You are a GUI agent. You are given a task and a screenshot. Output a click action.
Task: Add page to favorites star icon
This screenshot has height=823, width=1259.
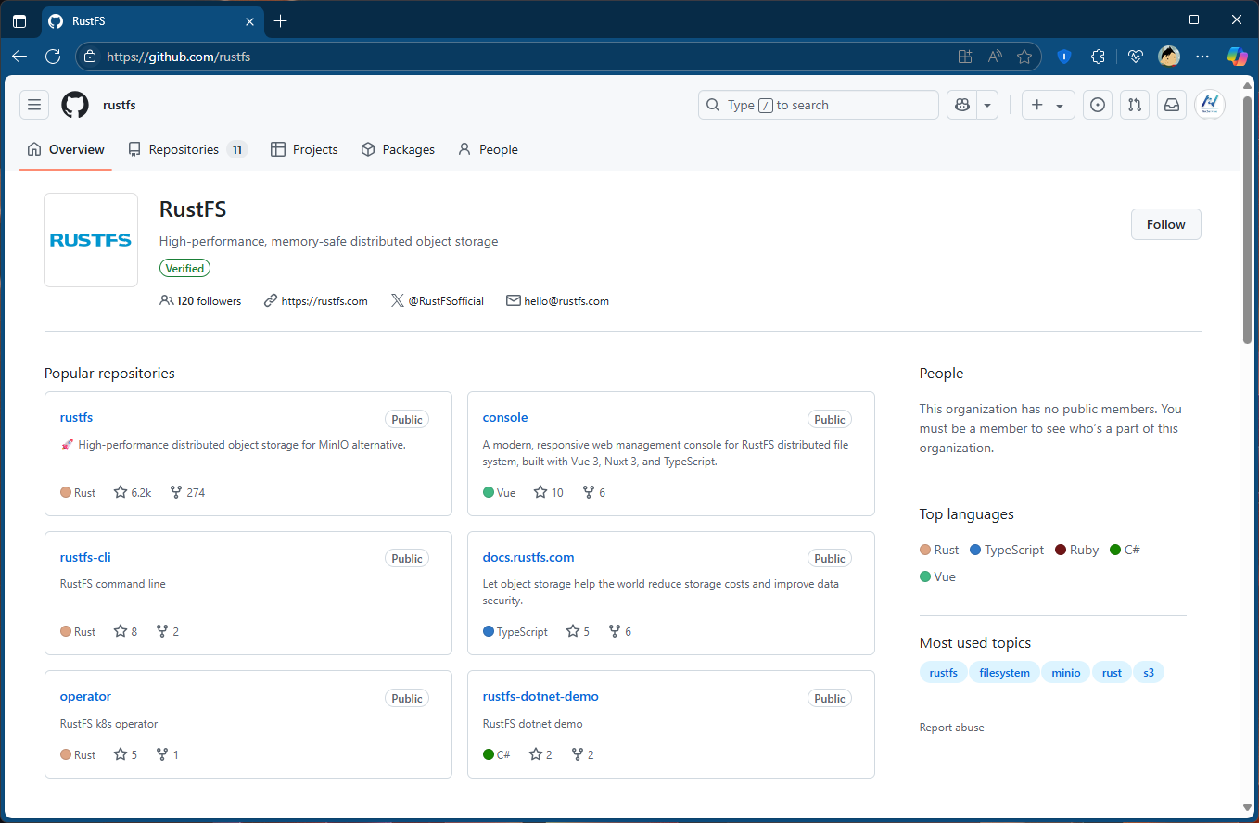click(x=1024, y=57)
